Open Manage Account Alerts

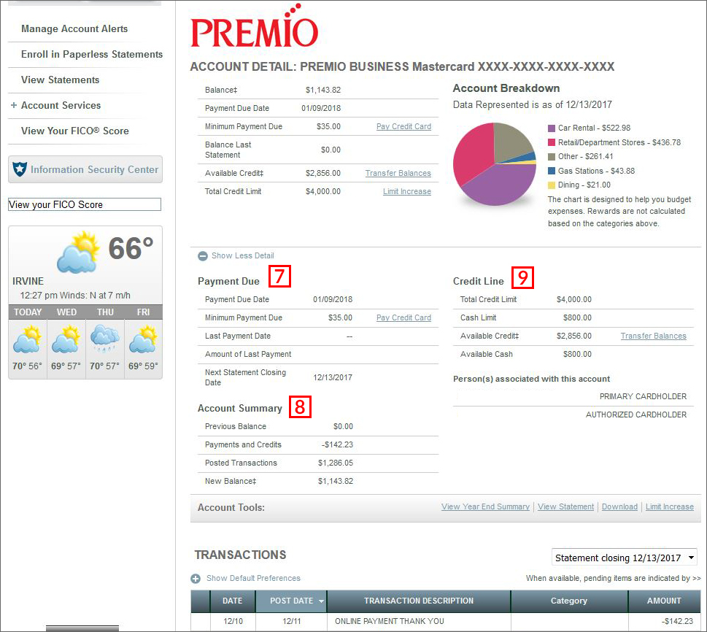coord(74,29)
